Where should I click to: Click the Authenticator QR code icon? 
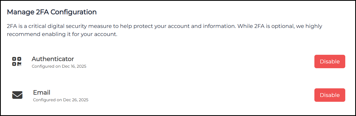17,61
